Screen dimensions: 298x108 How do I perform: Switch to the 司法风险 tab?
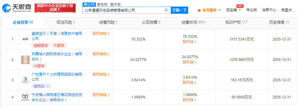[x=66, y=22]
